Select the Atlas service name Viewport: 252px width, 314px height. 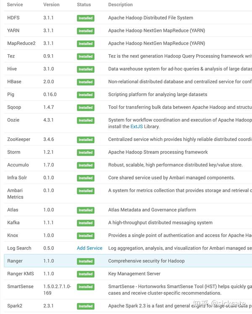point(13,210)
